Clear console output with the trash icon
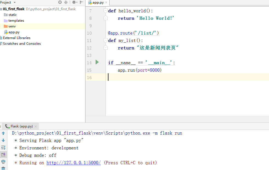 tap(3, 168)
